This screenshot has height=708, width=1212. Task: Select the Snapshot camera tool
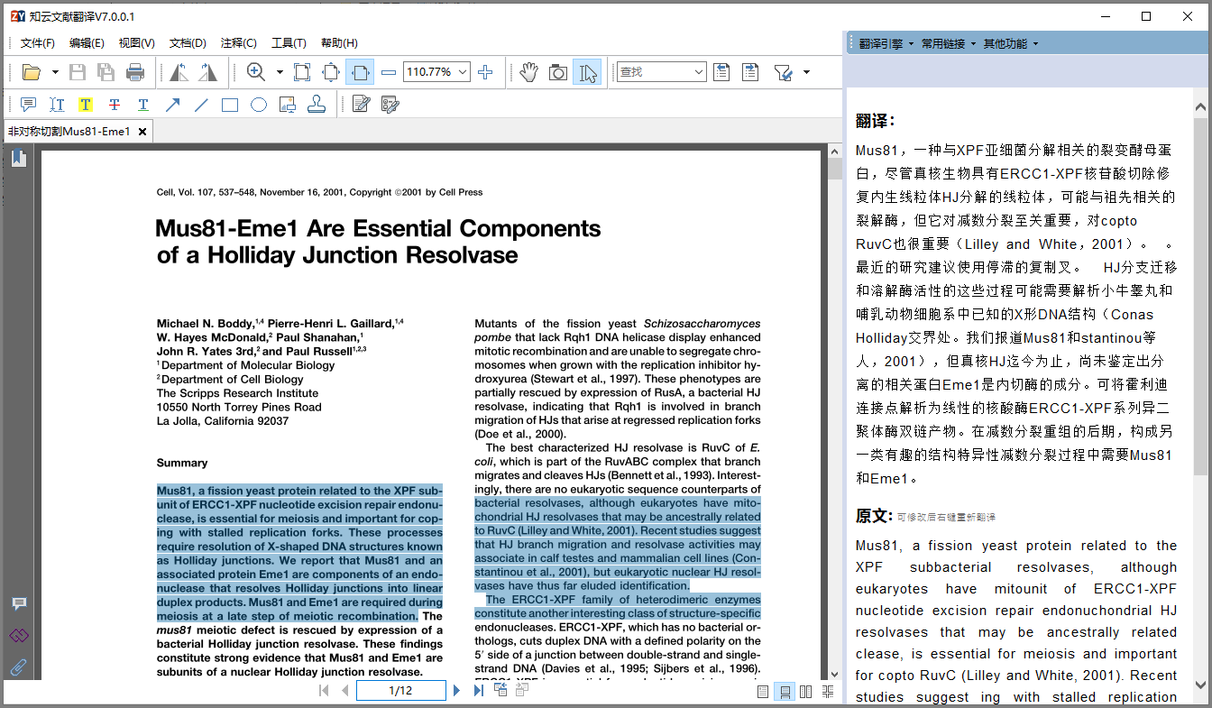pos(558,72)
